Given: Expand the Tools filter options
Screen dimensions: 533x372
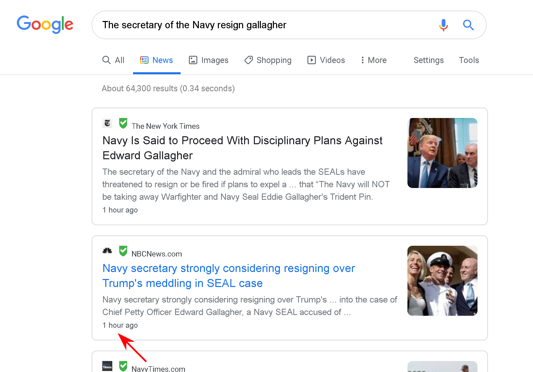Looking at the screenshot, I should pos(469,60).
